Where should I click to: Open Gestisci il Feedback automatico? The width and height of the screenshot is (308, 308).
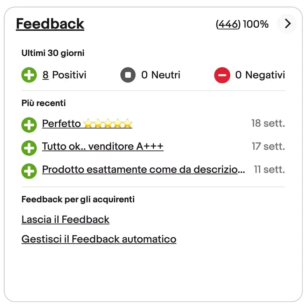tap(99, 239)
